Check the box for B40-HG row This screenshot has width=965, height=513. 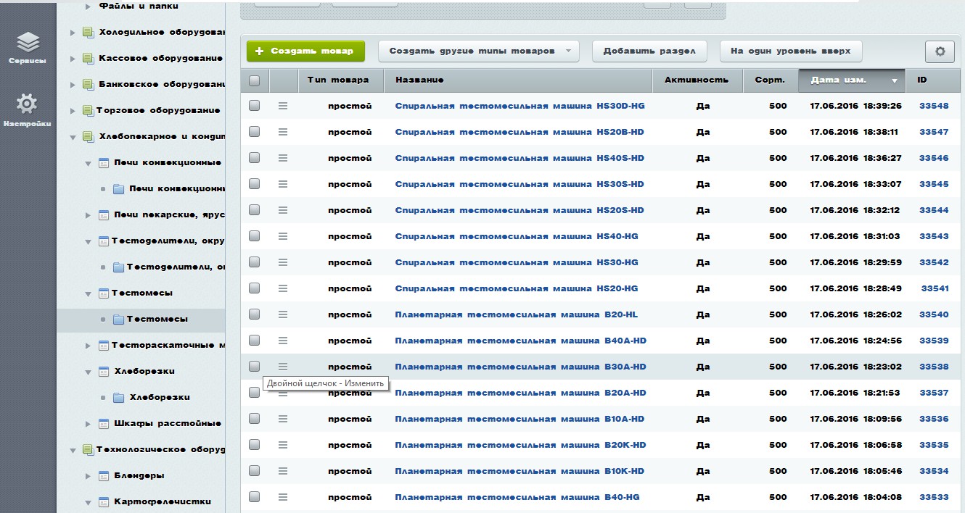[x=254, y=497]
